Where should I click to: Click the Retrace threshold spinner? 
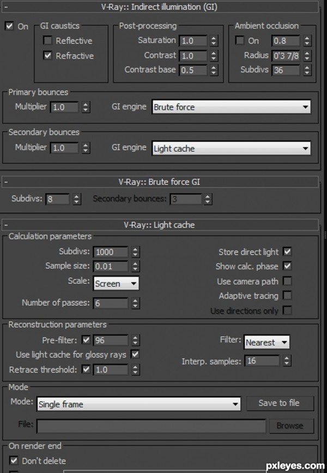(135, 370)
